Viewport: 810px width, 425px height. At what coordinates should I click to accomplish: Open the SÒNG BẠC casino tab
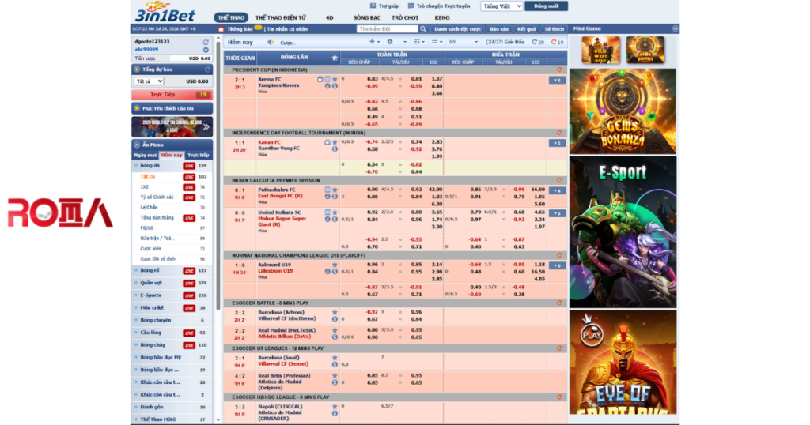pos(367,17)
